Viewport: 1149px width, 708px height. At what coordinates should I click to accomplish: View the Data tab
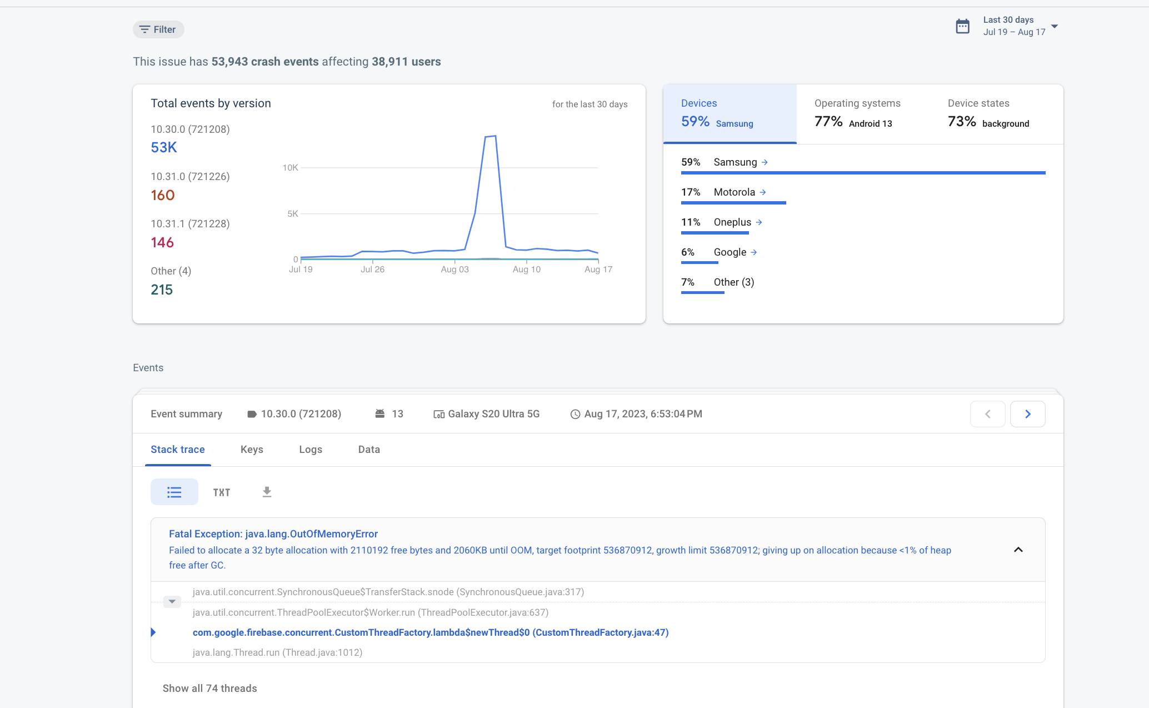click(368, 449)
